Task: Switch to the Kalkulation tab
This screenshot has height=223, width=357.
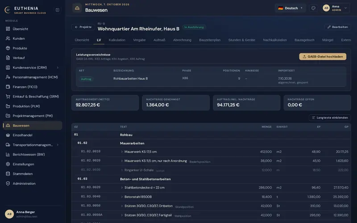Action: (x=117, y=40)
